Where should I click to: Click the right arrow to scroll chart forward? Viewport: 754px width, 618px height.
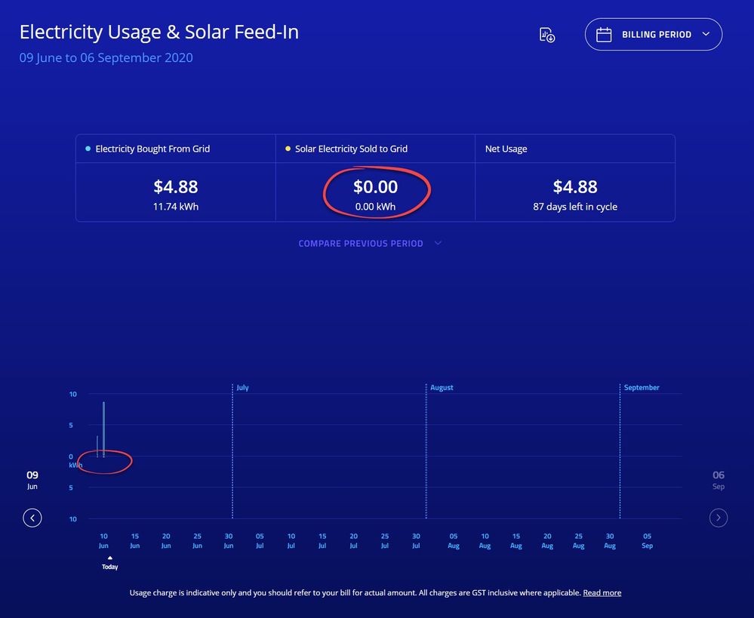pyautogui.click(x=718, y=518)
